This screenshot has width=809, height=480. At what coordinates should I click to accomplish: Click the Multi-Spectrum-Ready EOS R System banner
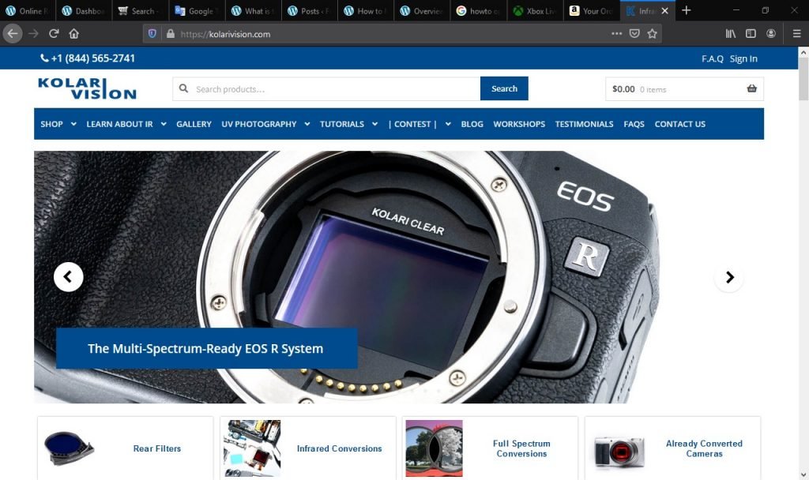click(206, 348)
